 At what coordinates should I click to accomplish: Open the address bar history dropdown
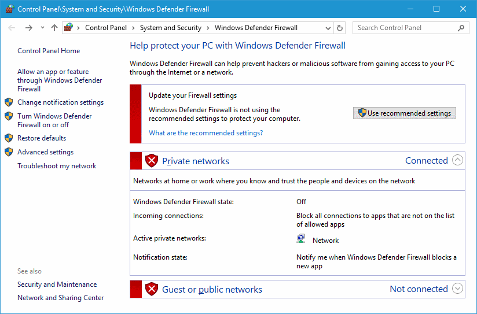click(x=328, y=28)
